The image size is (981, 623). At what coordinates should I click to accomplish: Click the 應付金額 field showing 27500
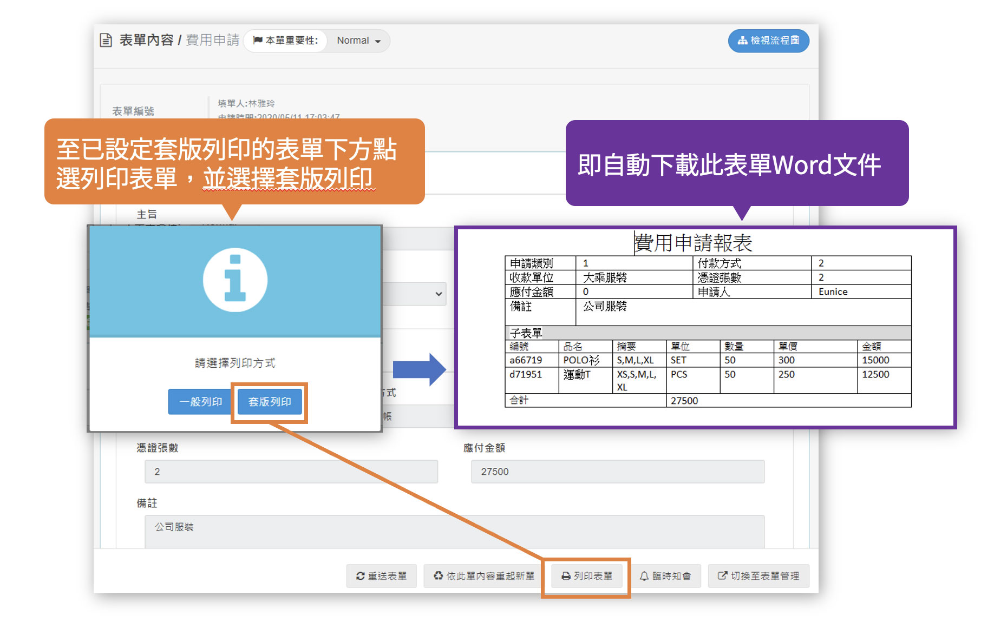pyautogui.click(x=617, y=472)
